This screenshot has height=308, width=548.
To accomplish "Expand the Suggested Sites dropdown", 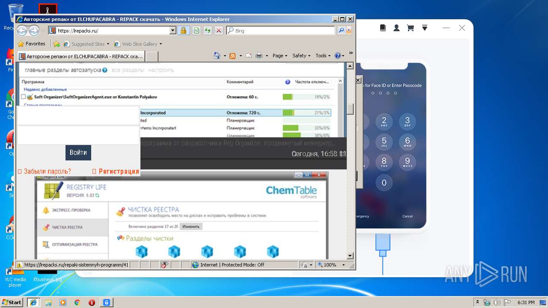I will pyautogui.click(x=108, y=44).
